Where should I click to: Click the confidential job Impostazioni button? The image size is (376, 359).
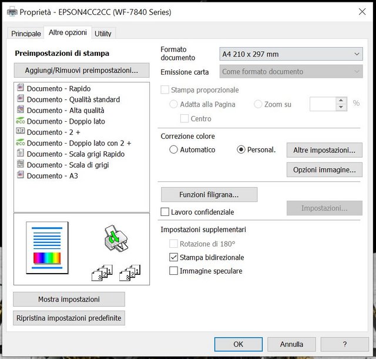click(324, 208)
